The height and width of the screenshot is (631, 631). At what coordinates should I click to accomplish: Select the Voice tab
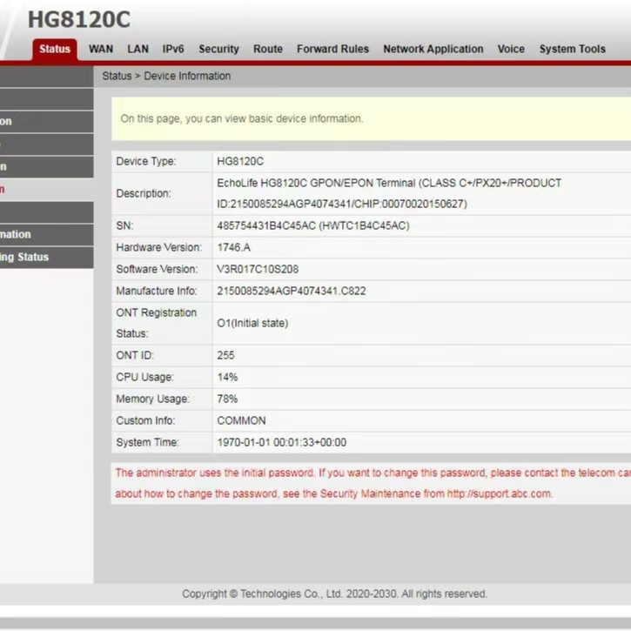point(511,50)
